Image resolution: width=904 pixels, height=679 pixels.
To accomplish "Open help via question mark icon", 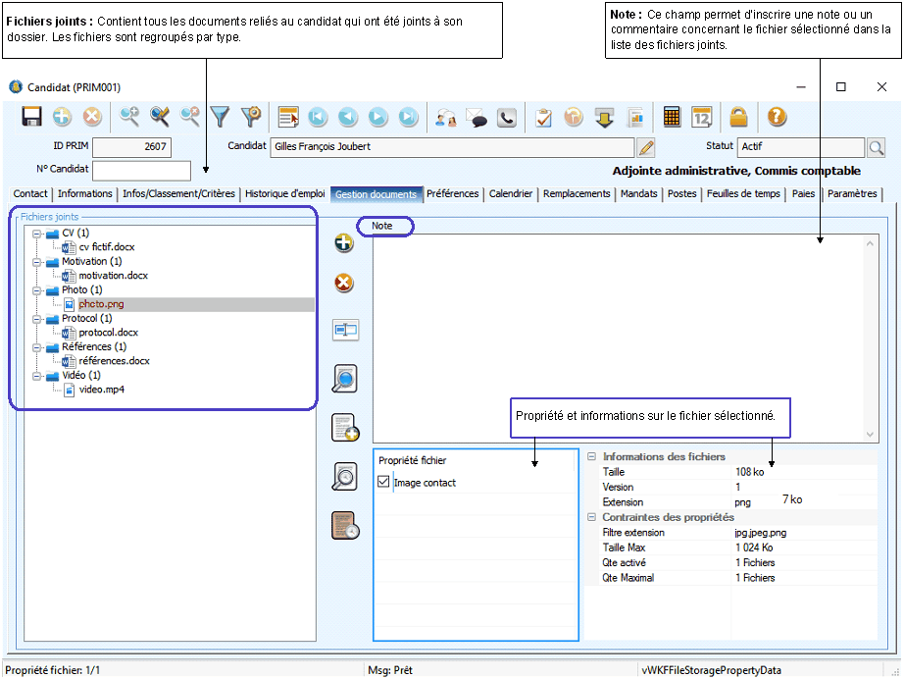I will [777, 118].
